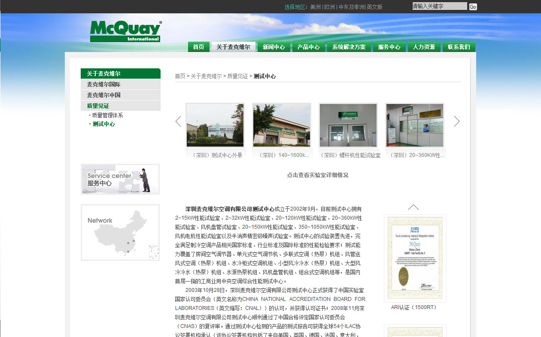Open 麦克维尔中国 in sidebar
Screen dimensions: 541x337
[121, 95]
